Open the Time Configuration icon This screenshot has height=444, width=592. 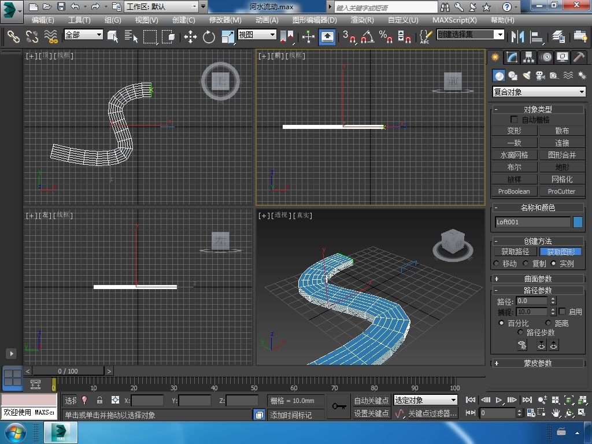[x=531, y=413]
